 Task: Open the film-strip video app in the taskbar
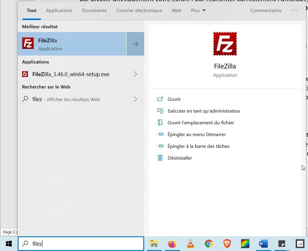(x=245, y=244)
